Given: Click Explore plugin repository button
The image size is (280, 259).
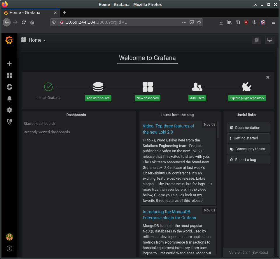Looking at the screenshot, I should [x=247, y=98].
